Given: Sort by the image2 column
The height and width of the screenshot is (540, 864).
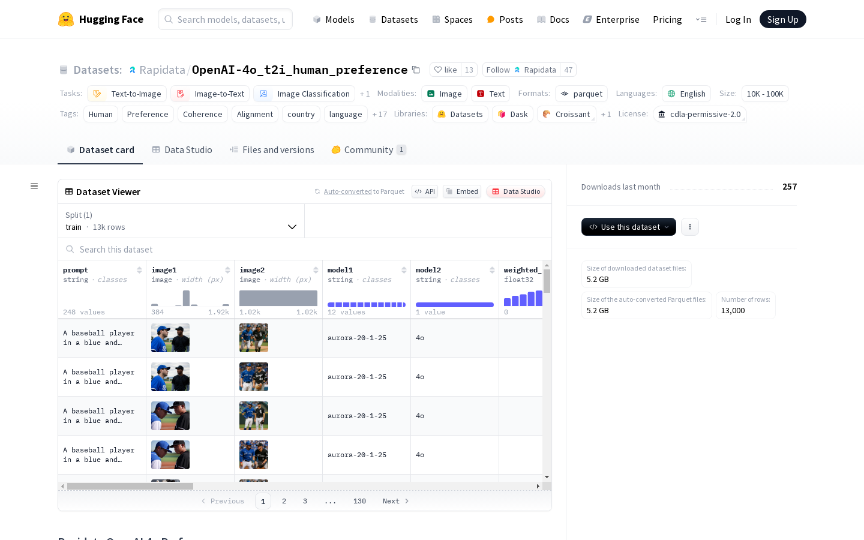Looking at the screenshot, I should [316, 270].
